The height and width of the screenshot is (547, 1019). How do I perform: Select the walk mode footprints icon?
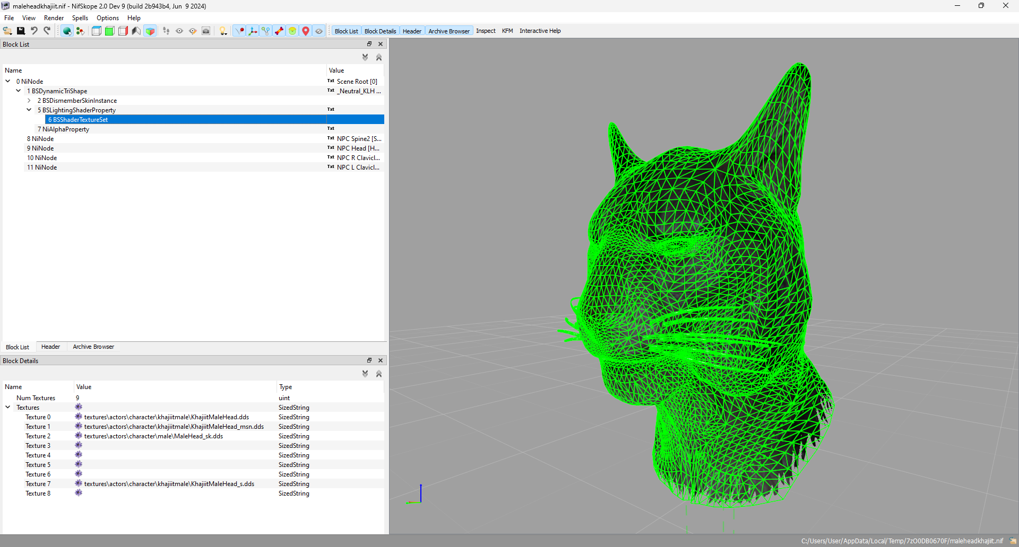(166, 31)
